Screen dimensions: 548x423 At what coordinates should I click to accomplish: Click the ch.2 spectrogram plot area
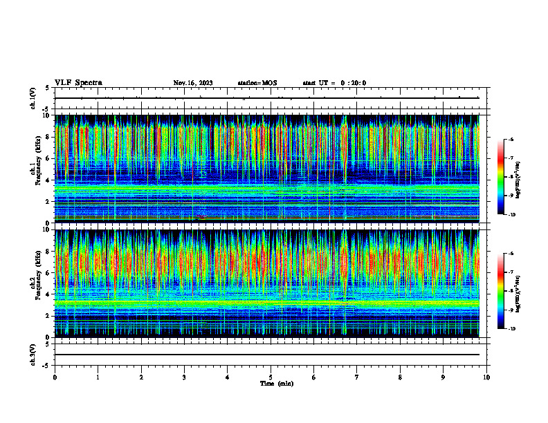(x=267, y=283)
